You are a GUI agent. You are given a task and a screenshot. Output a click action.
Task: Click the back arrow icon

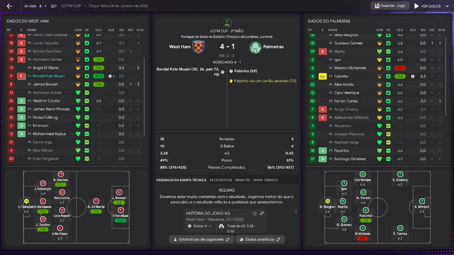click(x=9, y=6)
